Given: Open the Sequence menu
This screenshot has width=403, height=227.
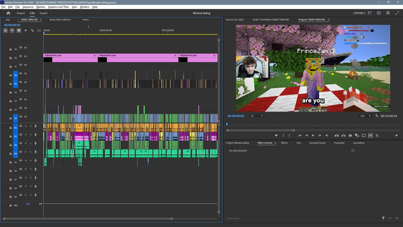Looking at the screenshot, I should pos(28,7).
